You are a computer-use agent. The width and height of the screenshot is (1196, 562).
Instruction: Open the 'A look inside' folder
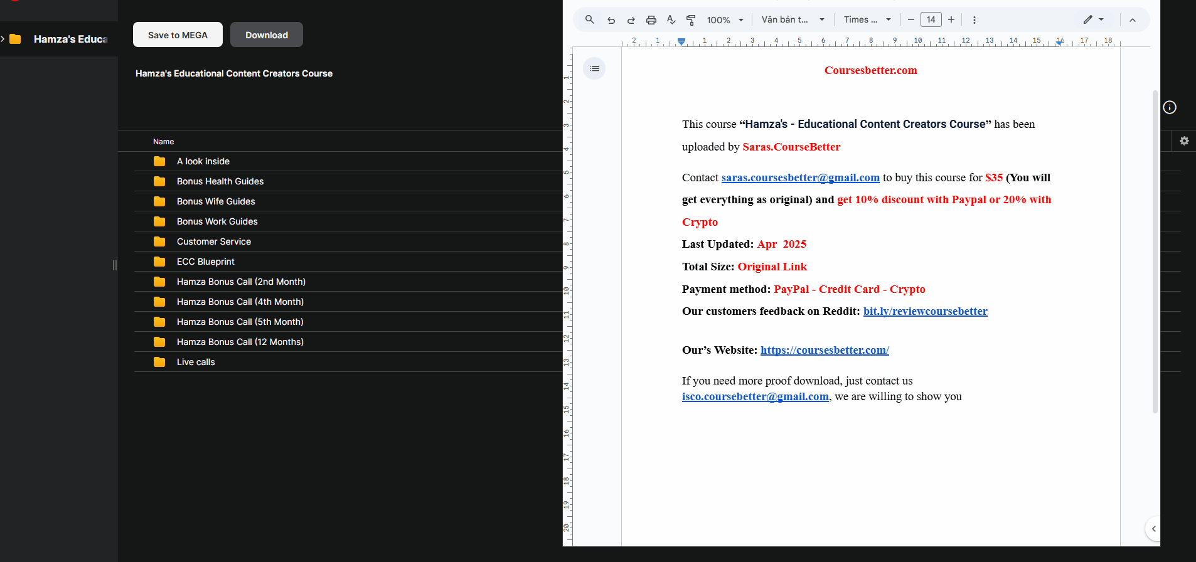348,161
